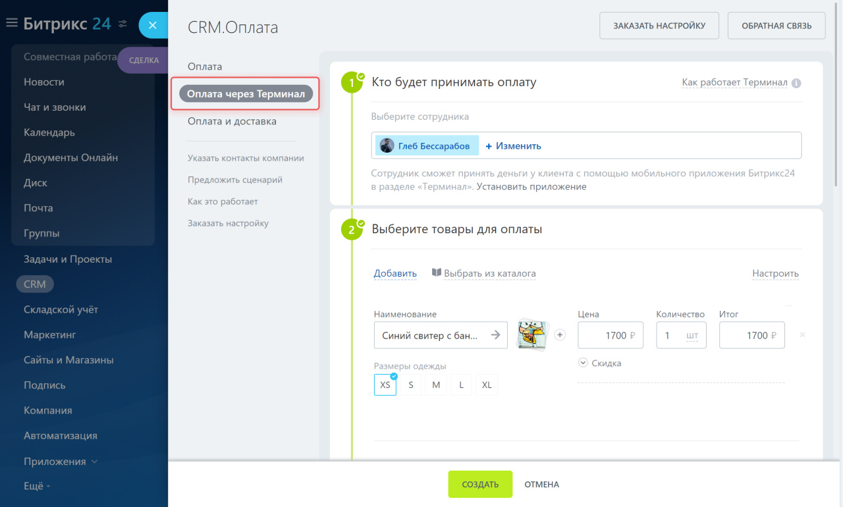The width and height of the screenshot is (843, 507).
Task: Click Глеб Бессарабов avatar
Action: point(387,146)
